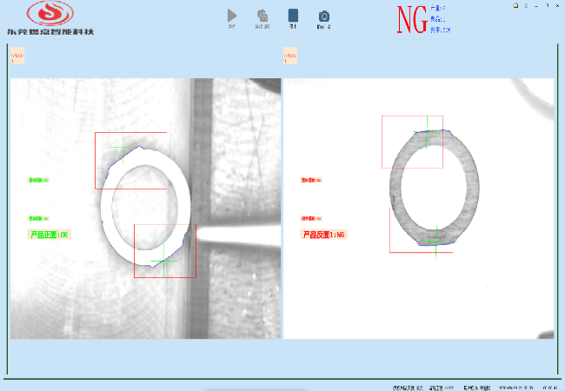This screenshot has height=391, width=565.
Task: Click the upper green crosshair on right ring
Action: click(426, 138)
